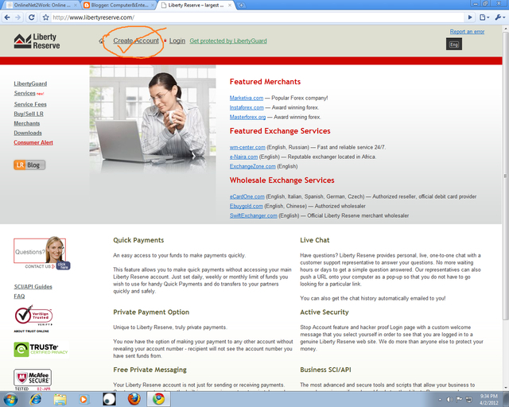The width and height of the screenshot is (509, 407).
Task: Open the Downloads sidebar link
Action: click(x=28, y=133)
